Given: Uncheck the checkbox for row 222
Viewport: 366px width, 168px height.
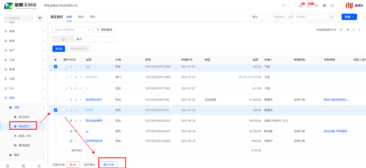Looking at the screenshot, I should click(55, 67).
